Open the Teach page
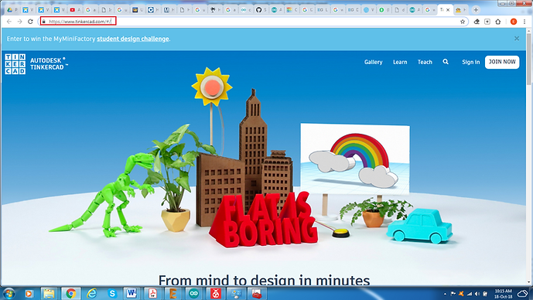 pos(425,62)
